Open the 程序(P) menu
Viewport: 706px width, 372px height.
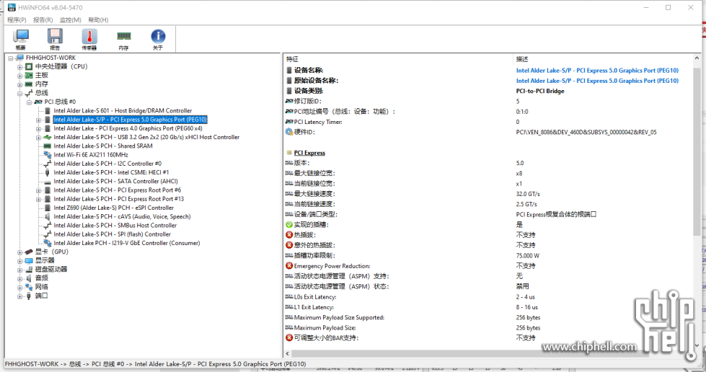(17, 19)
